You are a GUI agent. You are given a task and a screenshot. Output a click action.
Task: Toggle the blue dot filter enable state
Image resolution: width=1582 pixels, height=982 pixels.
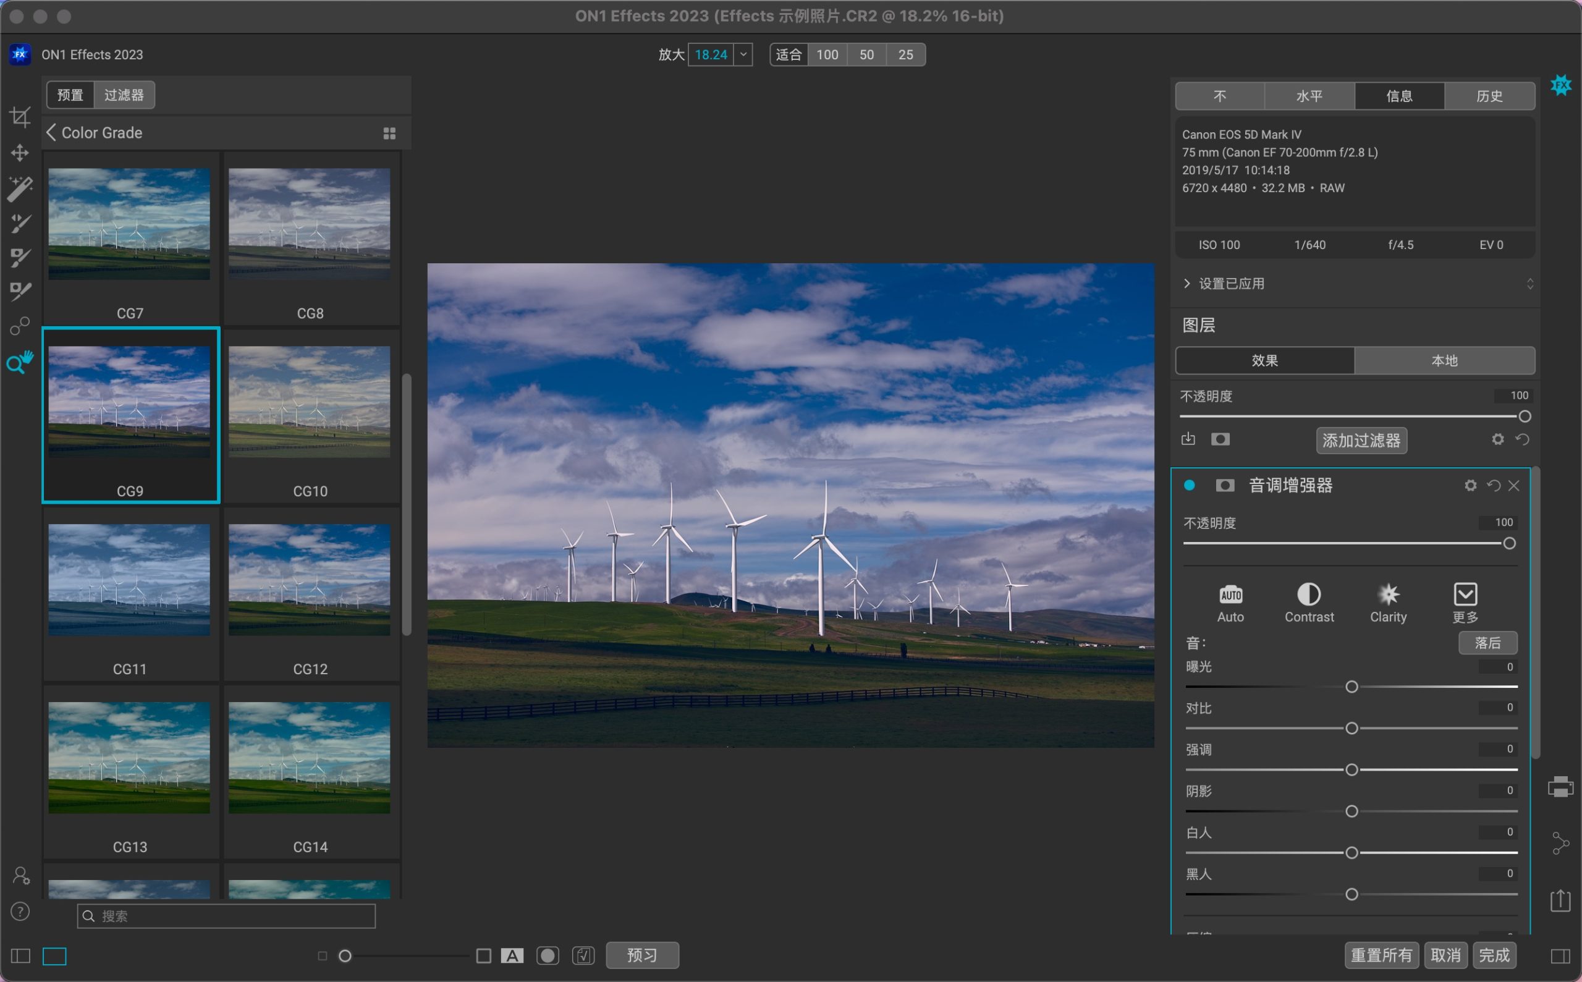click(1192, 485)
